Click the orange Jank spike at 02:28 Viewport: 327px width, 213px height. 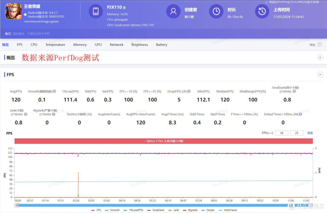tap(78, 185)
